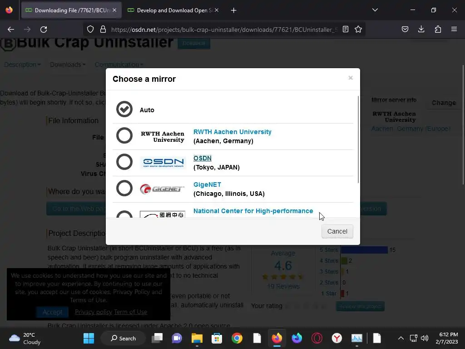Open Task View in taskbar
Image resolution: width=465 pixels, height=349 pixels.
(x=157, y=338)
